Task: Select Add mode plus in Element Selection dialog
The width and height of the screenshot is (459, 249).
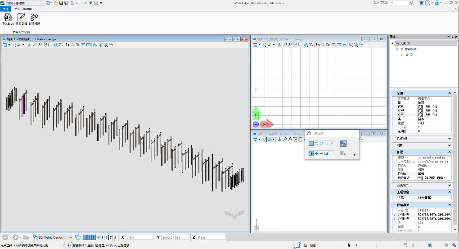Action: [x=316, y=153]
